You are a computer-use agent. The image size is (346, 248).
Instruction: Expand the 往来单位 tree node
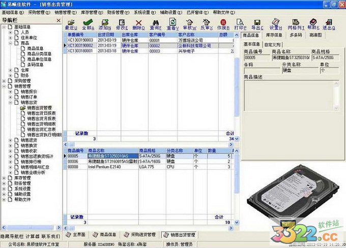click(10, 38)
